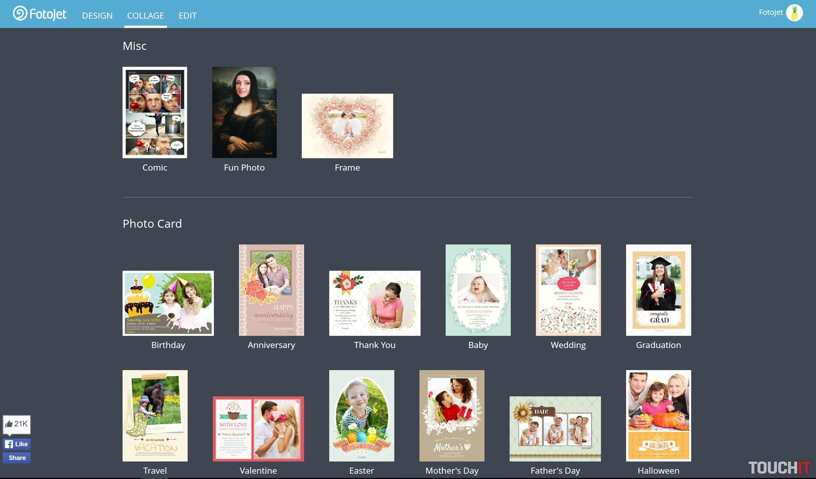Switch to the EDIT tab
Viewport: 816px width, 479px height.
pos(188,16)
